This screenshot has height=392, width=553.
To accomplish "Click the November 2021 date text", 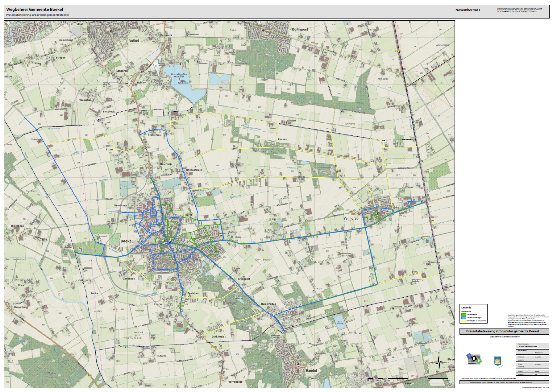I will tap(468, 10).
